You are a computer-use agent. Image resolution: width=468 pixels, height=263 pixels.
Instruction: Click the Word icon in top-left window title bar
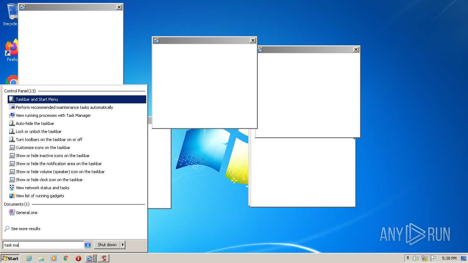coord(22,7)
